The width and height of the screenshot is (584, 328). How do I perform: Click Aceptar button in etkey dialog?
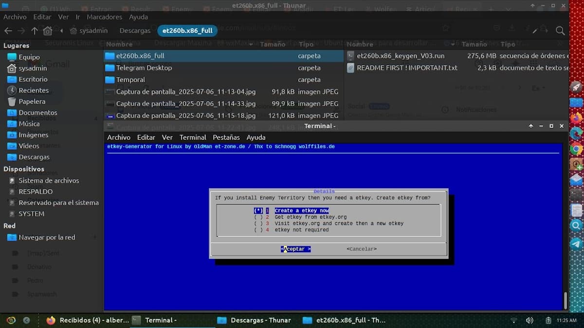[x=295, y=249]
